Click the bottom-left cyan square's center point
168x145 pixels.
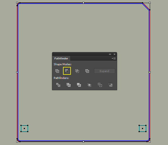24,128
